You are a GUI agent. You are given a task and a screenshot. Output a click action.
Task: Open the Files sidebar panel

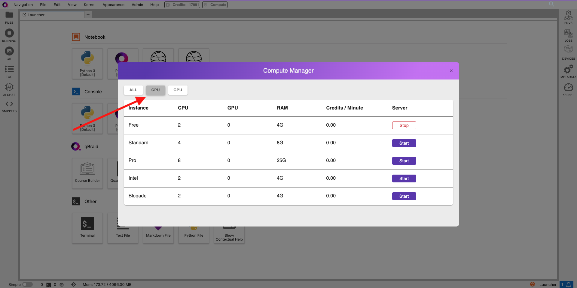[x=9, y=17]
